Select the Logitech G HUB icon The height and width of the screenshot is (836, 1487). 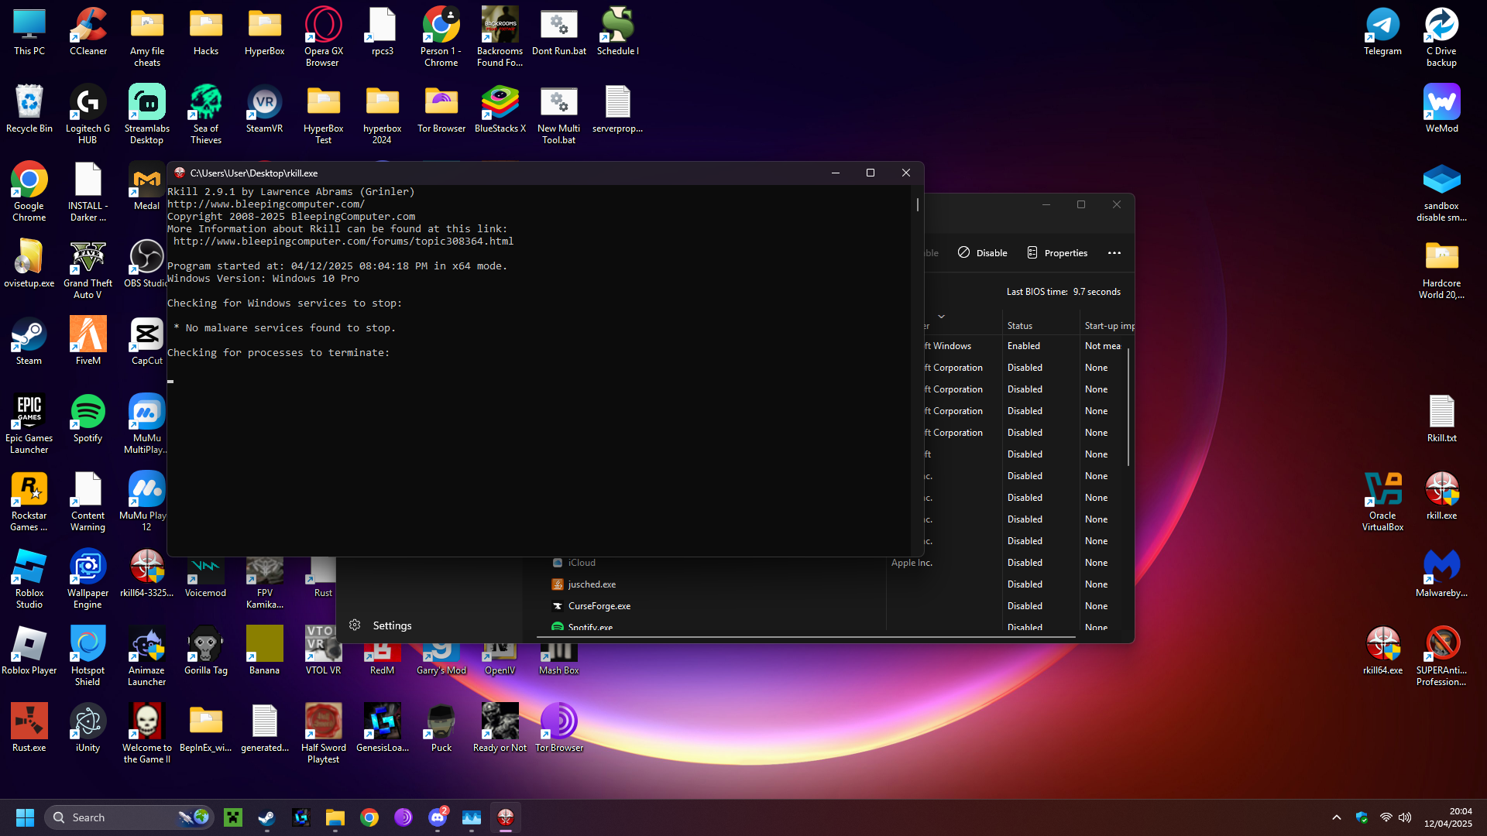(x=88, y=114)
